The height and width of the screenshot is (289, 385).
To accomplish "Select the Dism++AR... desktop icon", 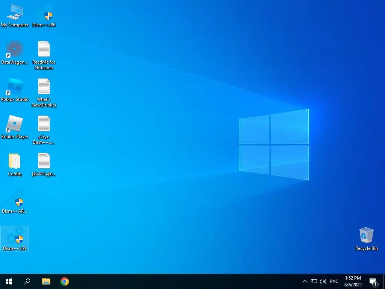I will (x=15, y=202).
